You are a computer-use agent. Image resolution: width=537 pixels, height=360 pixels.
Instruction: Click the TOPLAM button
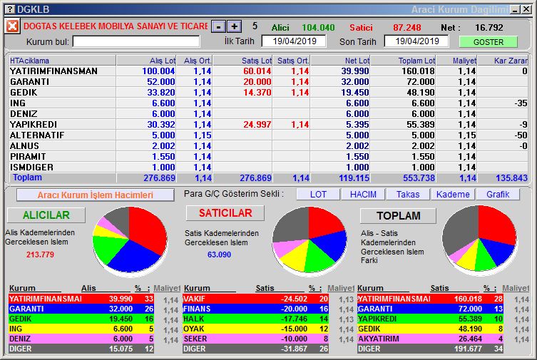[x=399, y=215]
